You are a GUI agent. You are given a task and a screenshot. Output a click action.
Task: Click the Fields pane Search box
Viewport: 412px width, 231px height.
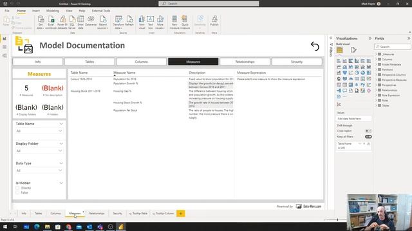(x=393, y=47)
